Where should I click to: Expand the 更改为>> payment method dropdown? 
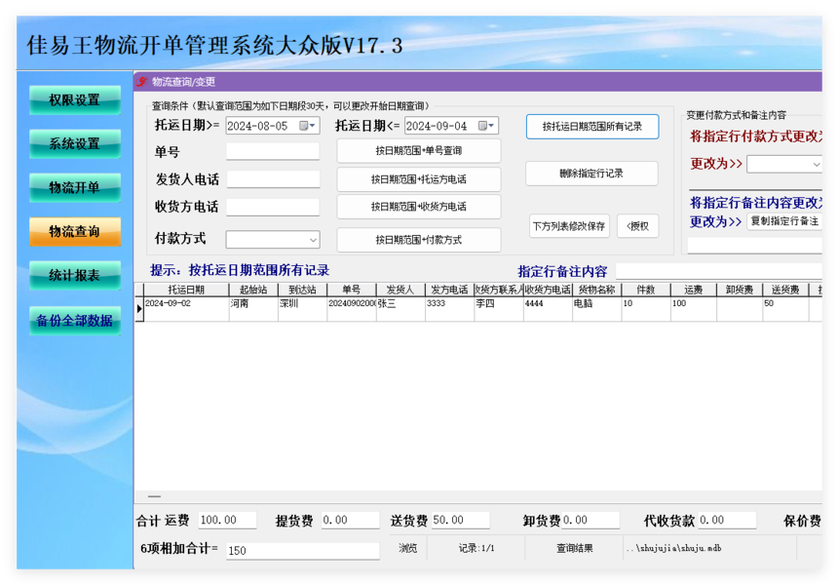tap(817, 164)
